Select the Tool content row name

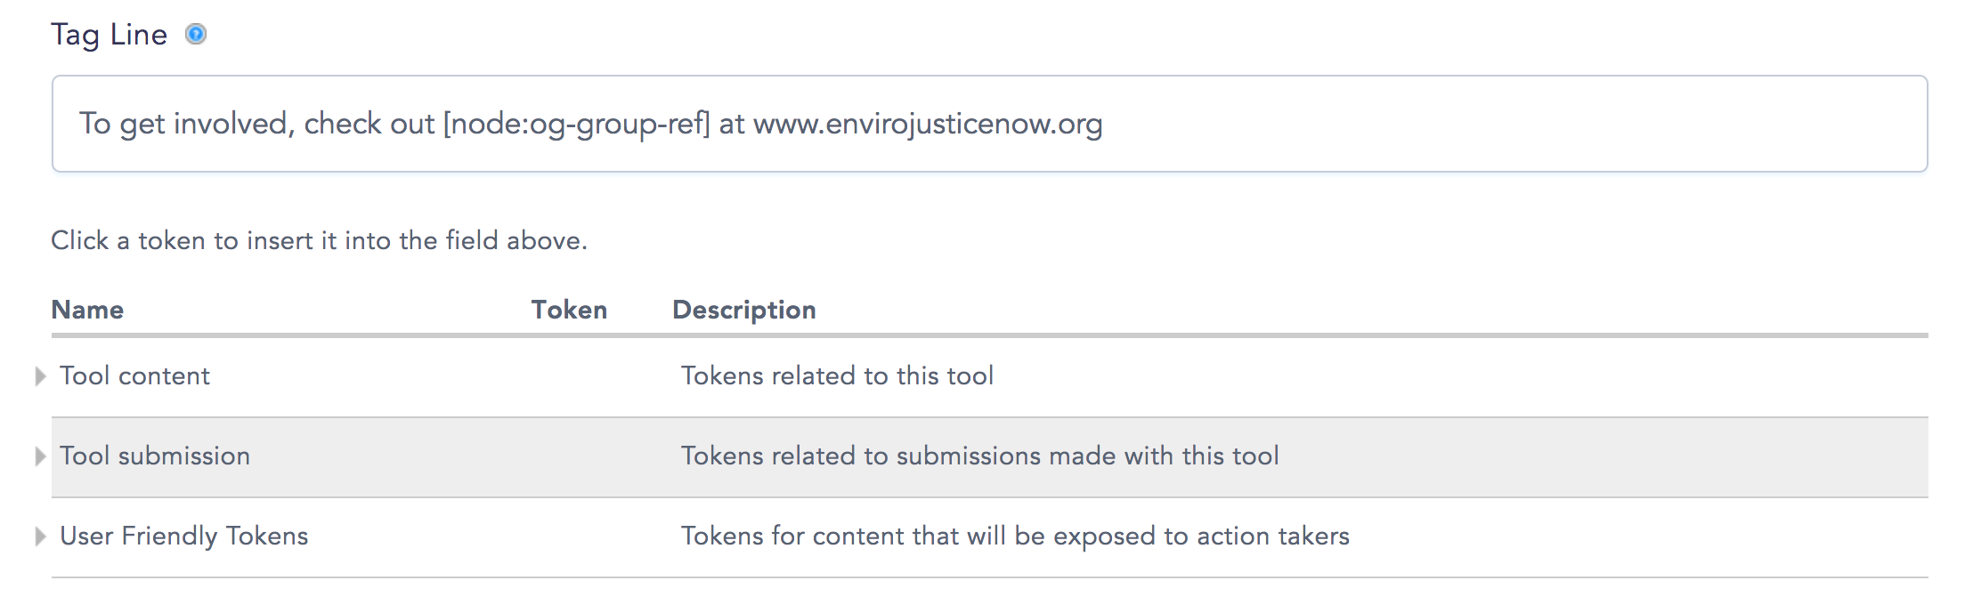(134, 375)
